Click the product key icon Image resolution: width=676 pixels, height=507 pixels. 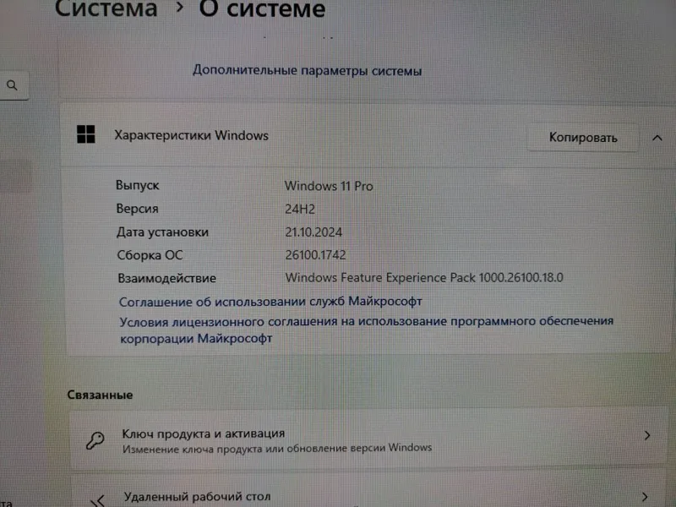click(x=95, y=440)
